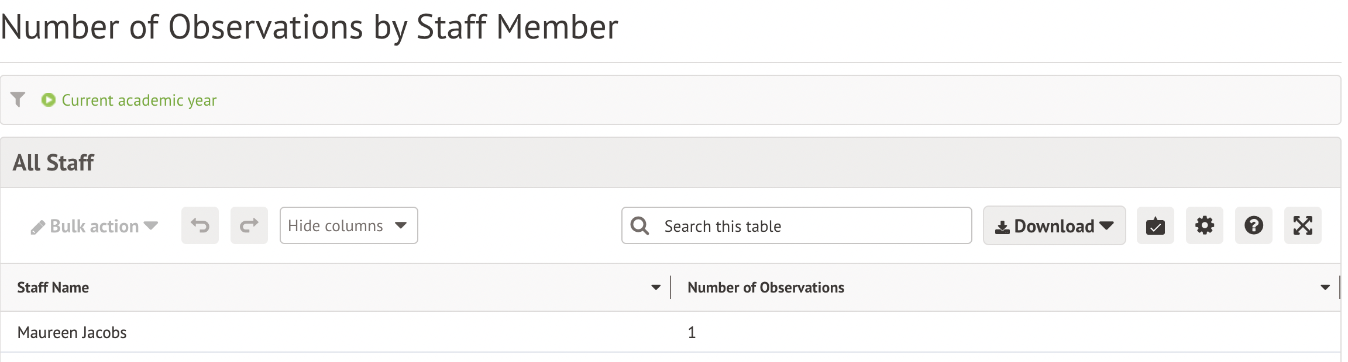Click the magnifying glass search icon
This screenshot has width=1348, height=362.
[x=640, y=226]
